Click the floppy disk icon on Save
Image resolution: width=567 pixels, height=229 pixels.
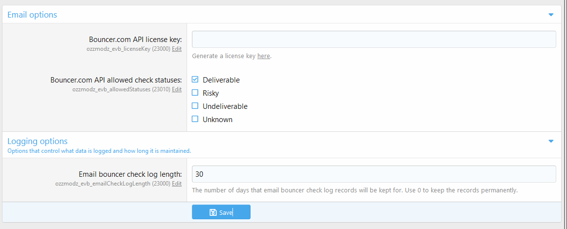pyautogui.click(x=213, y=212)
